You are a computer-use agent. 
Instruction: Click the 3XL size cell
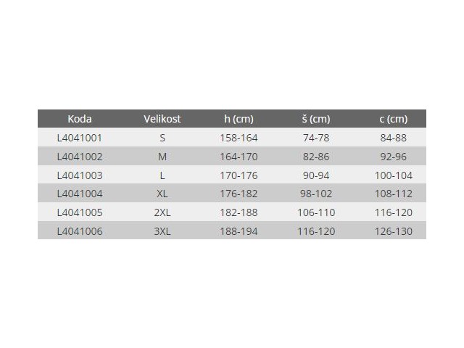click(x=162, y=230)
